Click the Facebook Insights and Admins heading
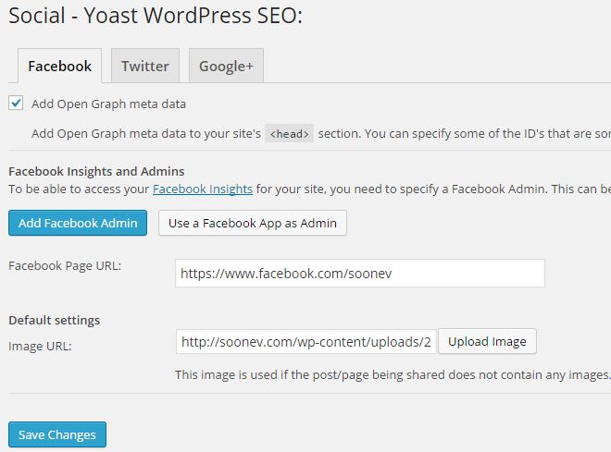Screen dimensions: 611x452 pyautogui.click(x=96, y=171)
